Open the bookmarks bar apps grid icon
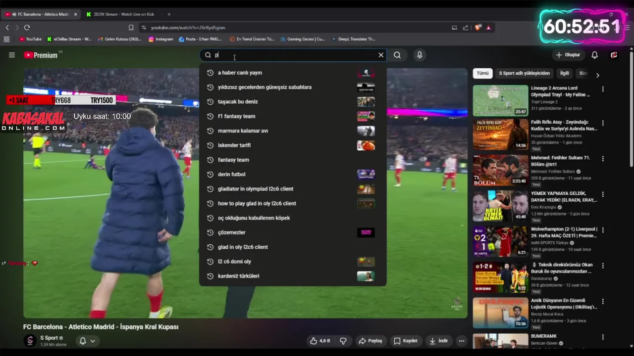The width and height of the screenshot is (634, 356). (6, 39)
